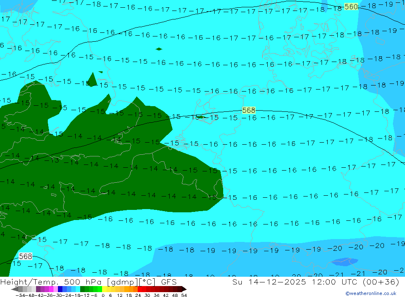Click the -13 temperature value on the map

point(52,160)
